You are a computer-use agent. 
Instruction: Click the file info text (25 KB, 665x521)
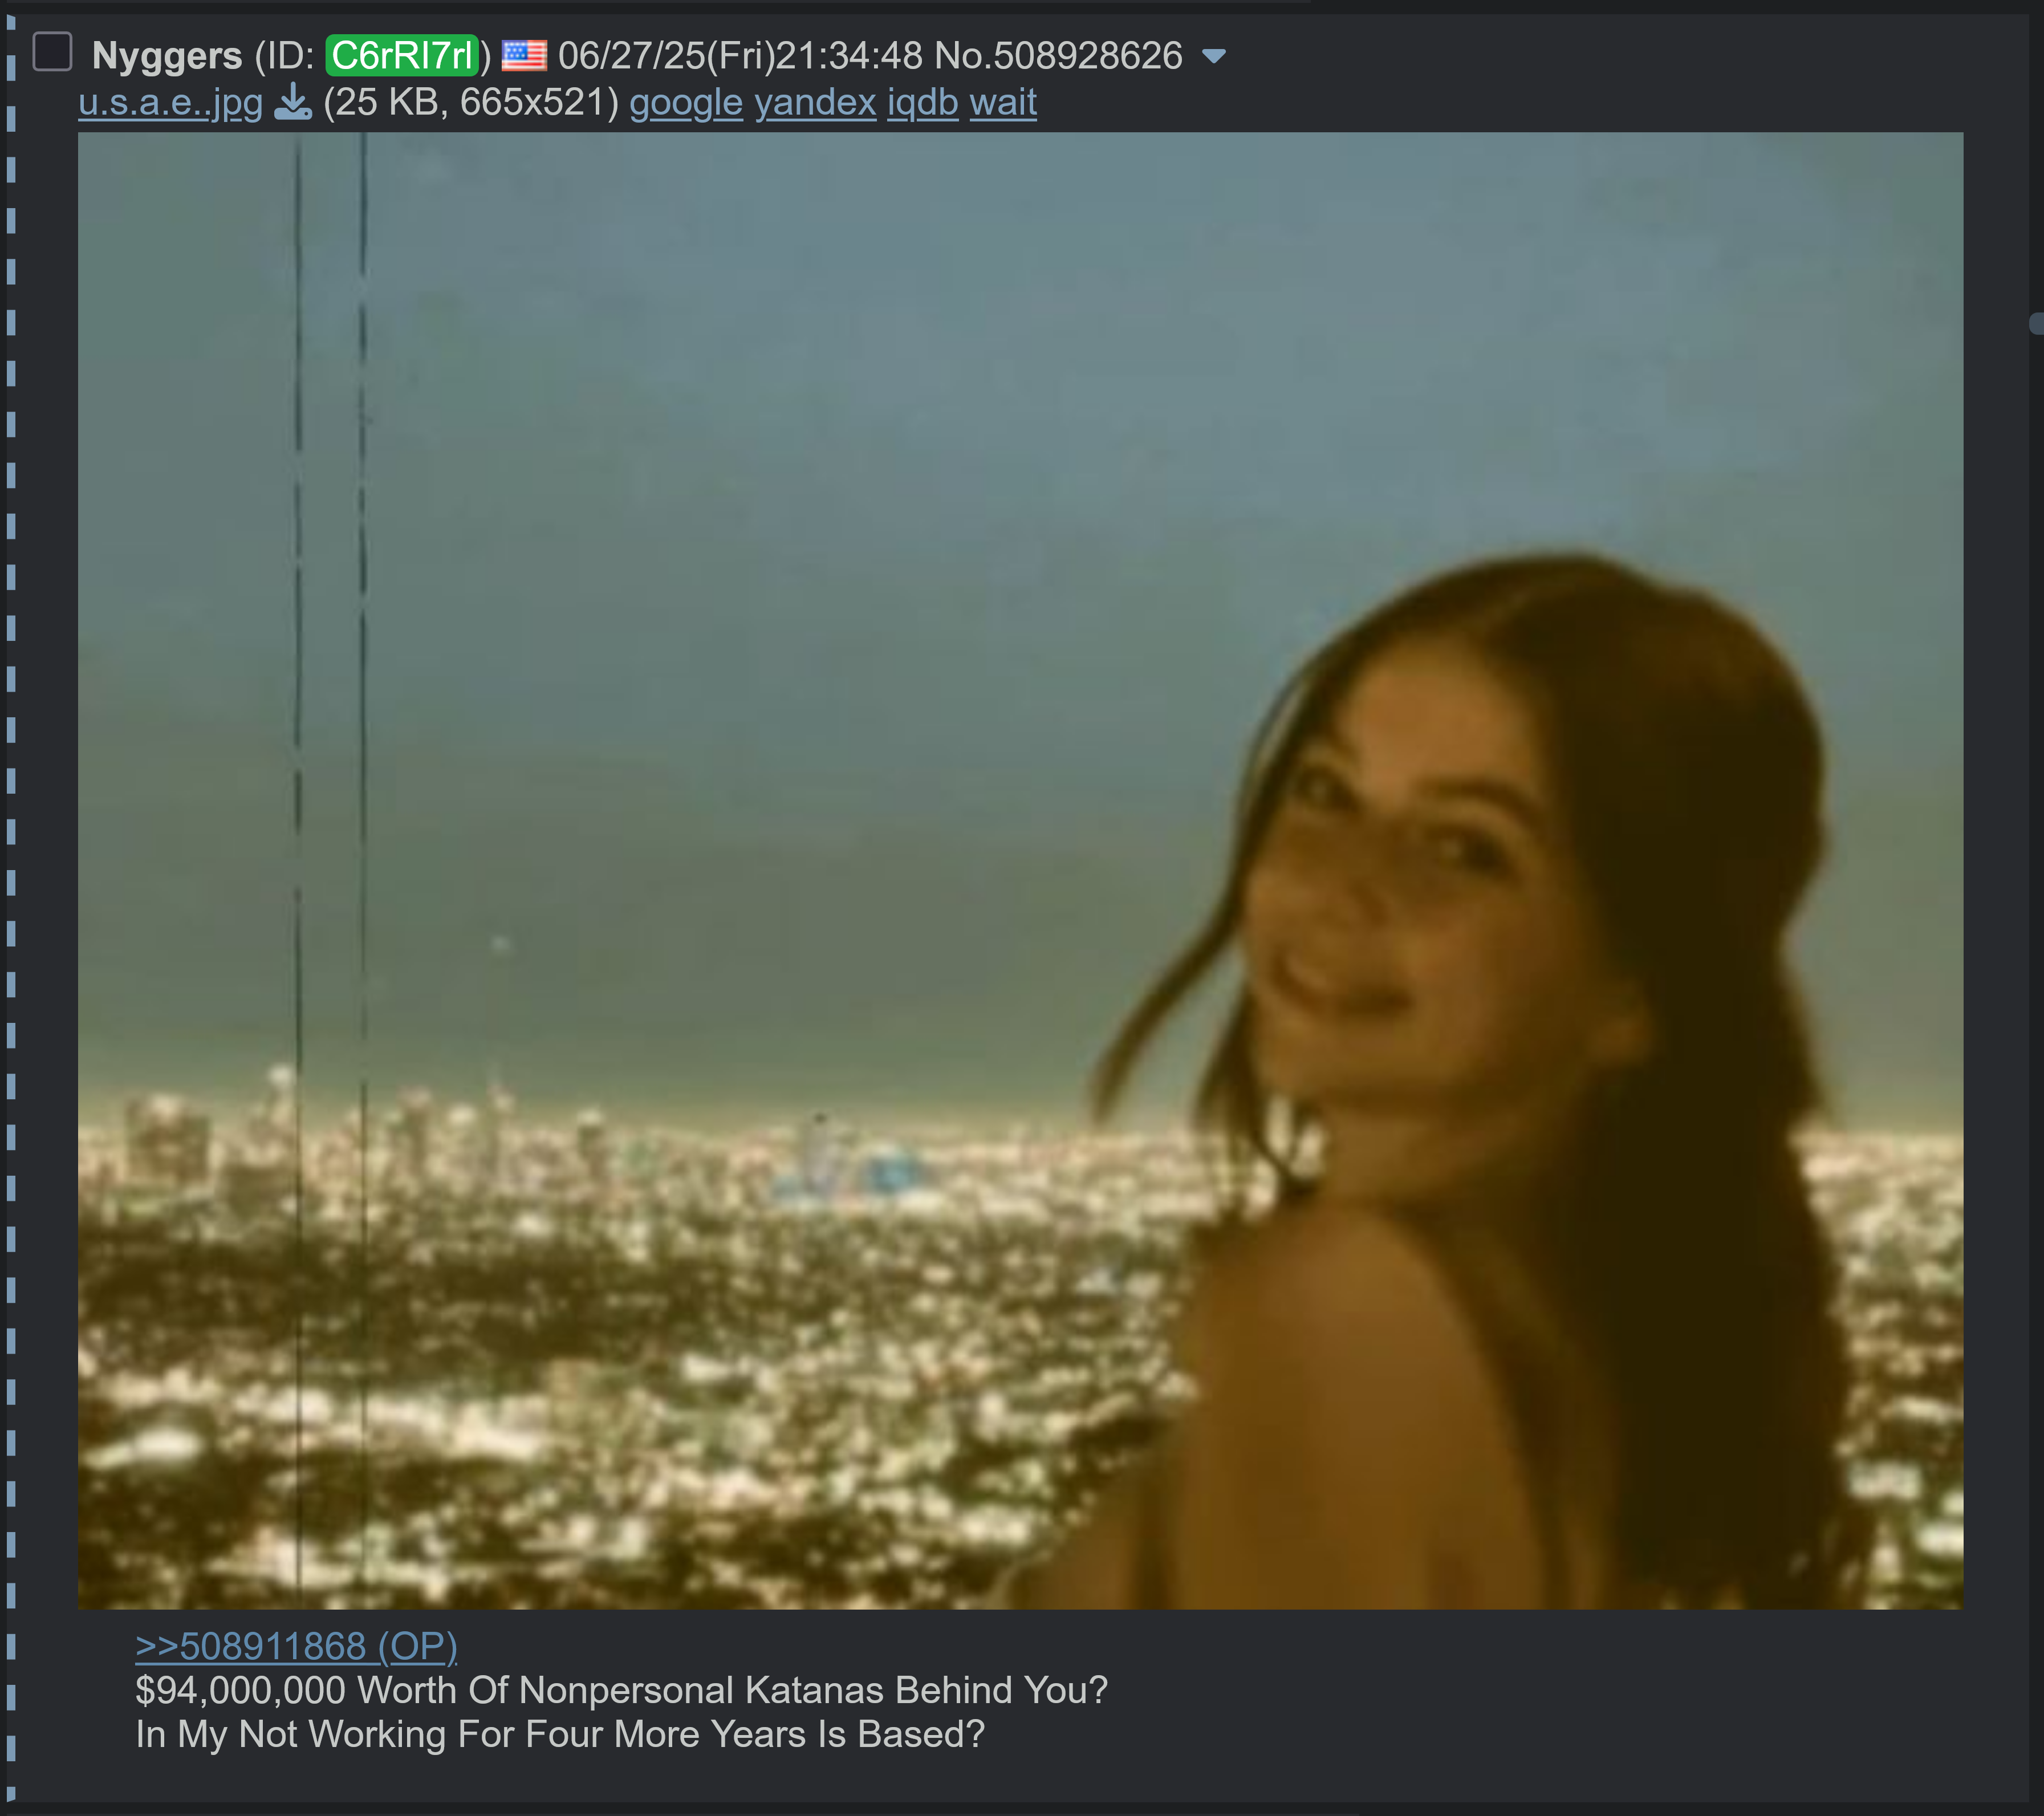[471, 102]
